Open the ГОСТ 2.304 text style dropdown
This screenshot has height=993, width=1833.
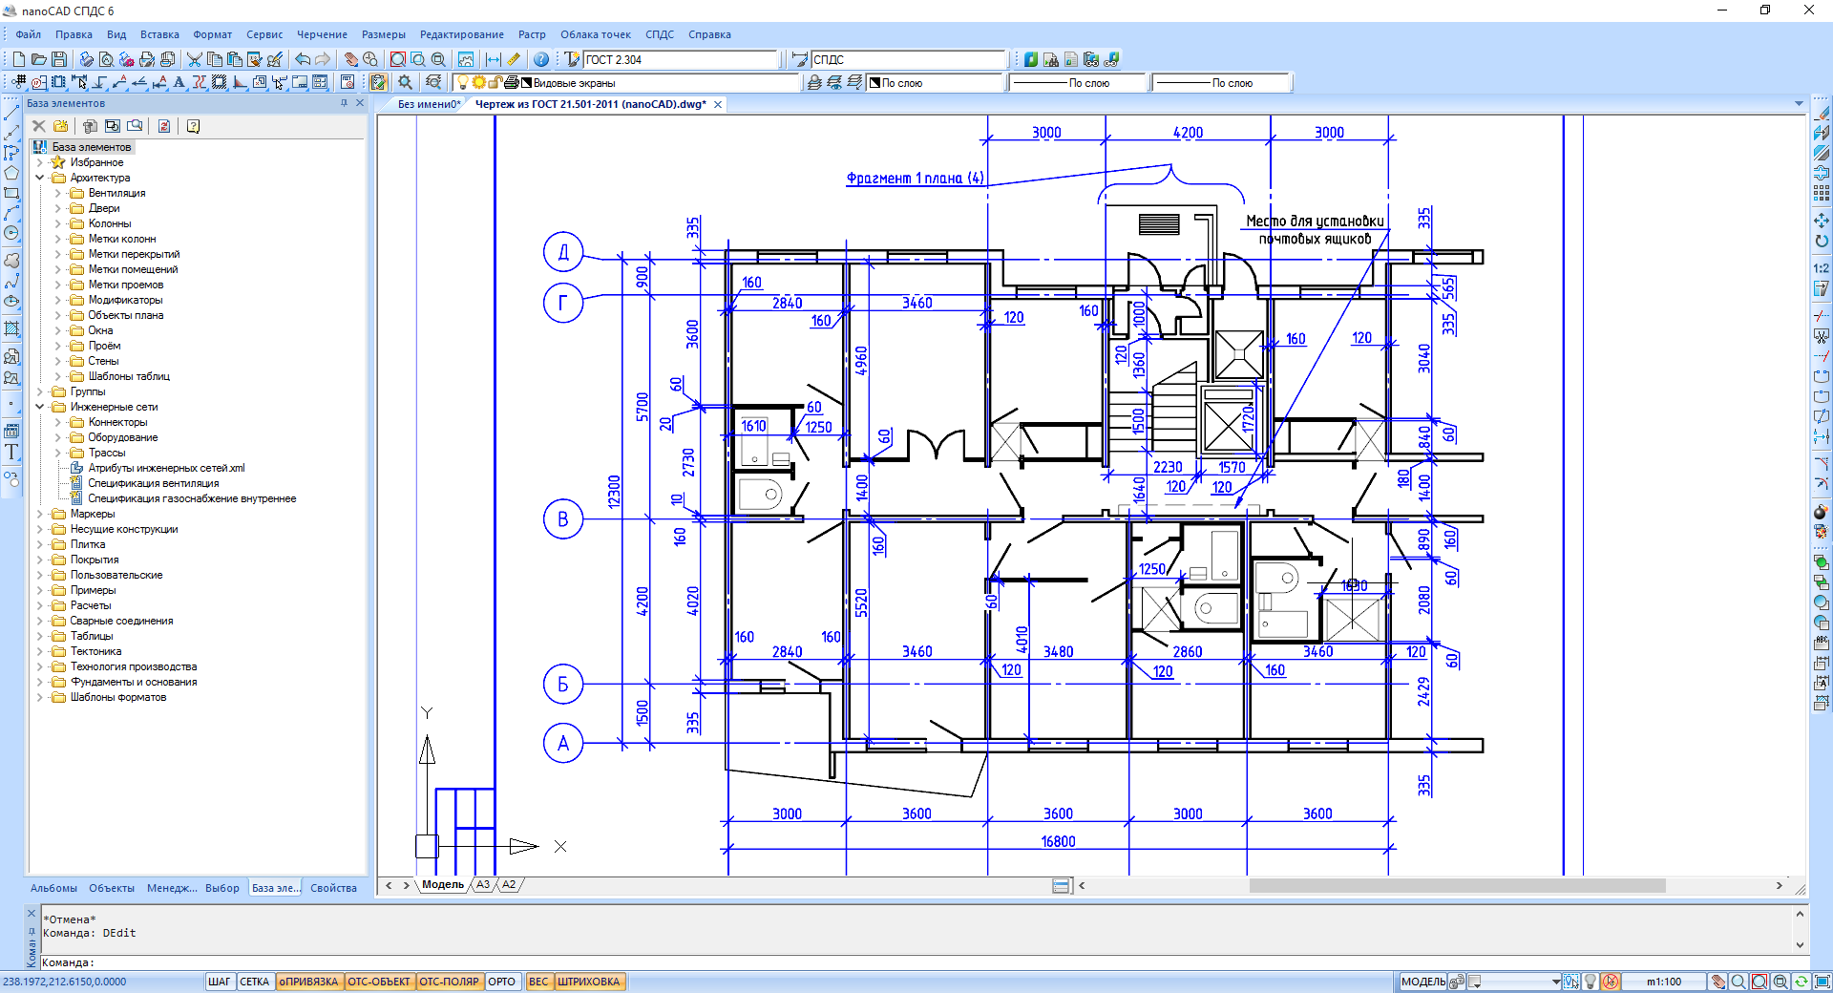(x=683, y=59)
